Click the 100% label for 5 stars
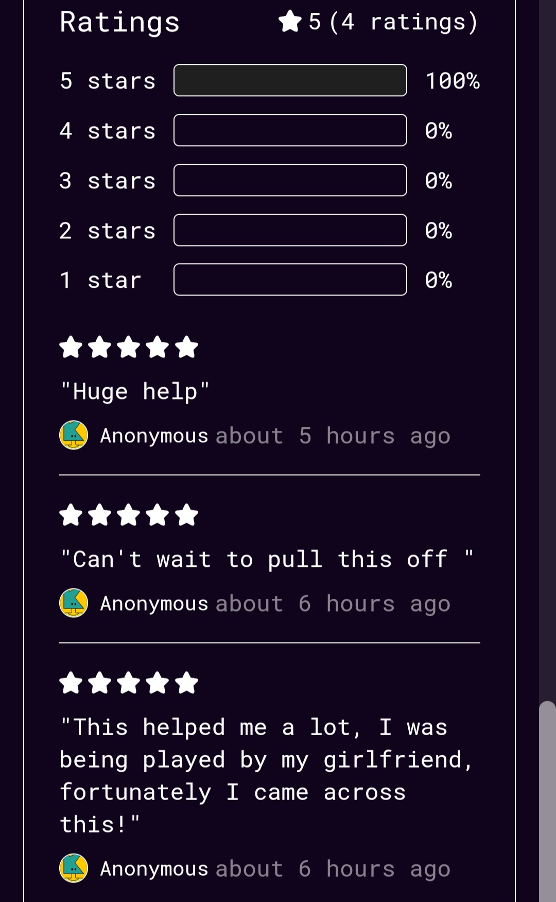Screen dimensions: 556x902 (453, 81)
